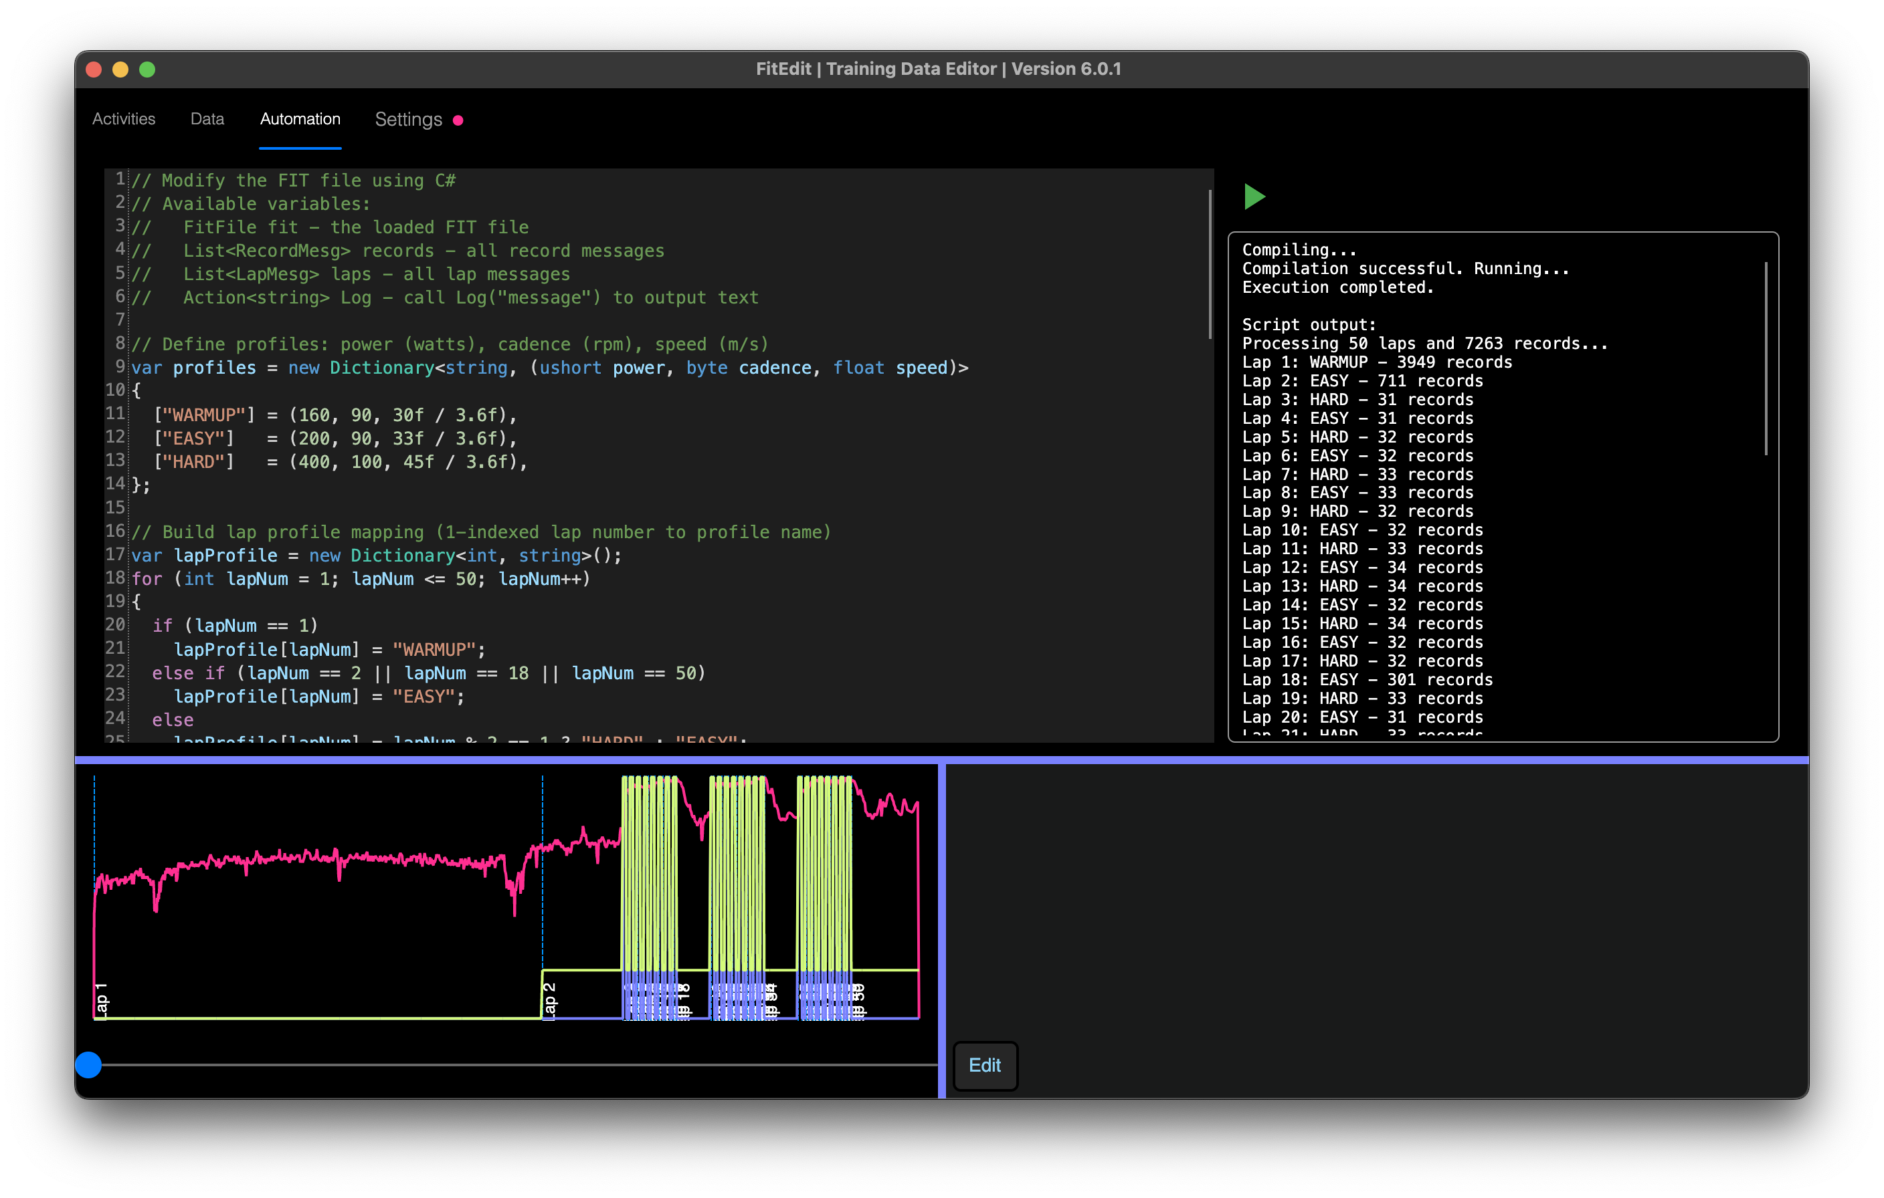Open the Settings tab
Screen dimensions: 1884x1198
(407, 120)
